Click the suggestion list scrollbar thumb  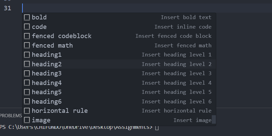[x=214, y=119]
